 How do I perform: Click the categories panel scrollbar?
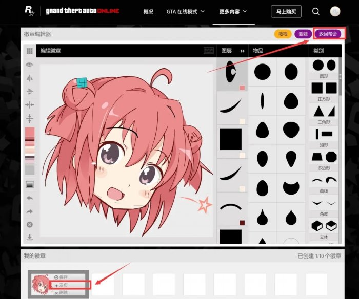(340, 77)
